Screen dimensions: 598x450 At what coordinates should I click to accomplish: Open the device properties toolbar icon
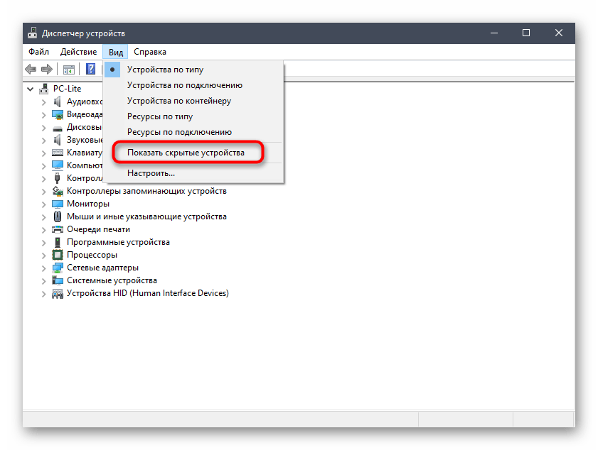(x=68, y=69)
